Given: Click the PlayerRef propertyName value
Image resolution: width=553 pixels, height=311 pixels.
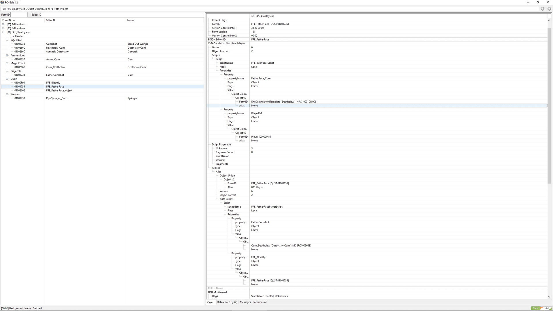Looking at the screenshot, I should coord(256,113).
